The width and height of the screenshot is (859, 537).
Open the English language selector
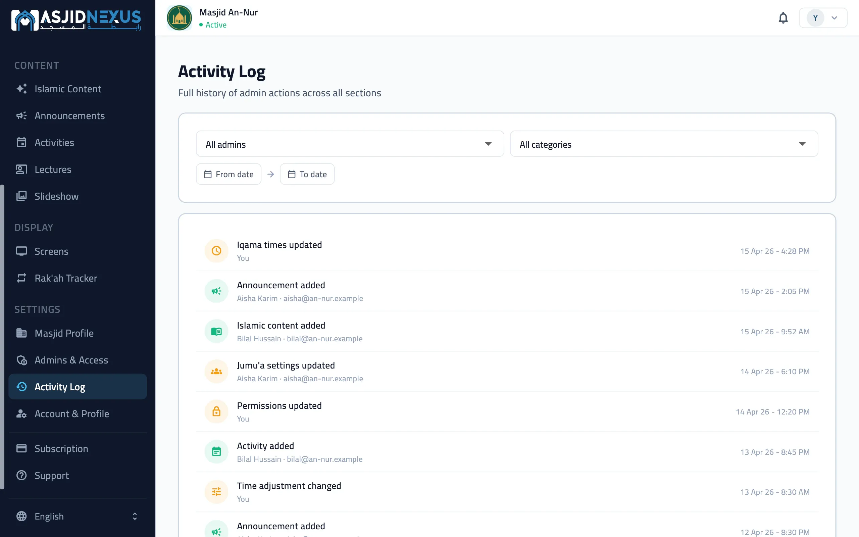coord(78,516)
